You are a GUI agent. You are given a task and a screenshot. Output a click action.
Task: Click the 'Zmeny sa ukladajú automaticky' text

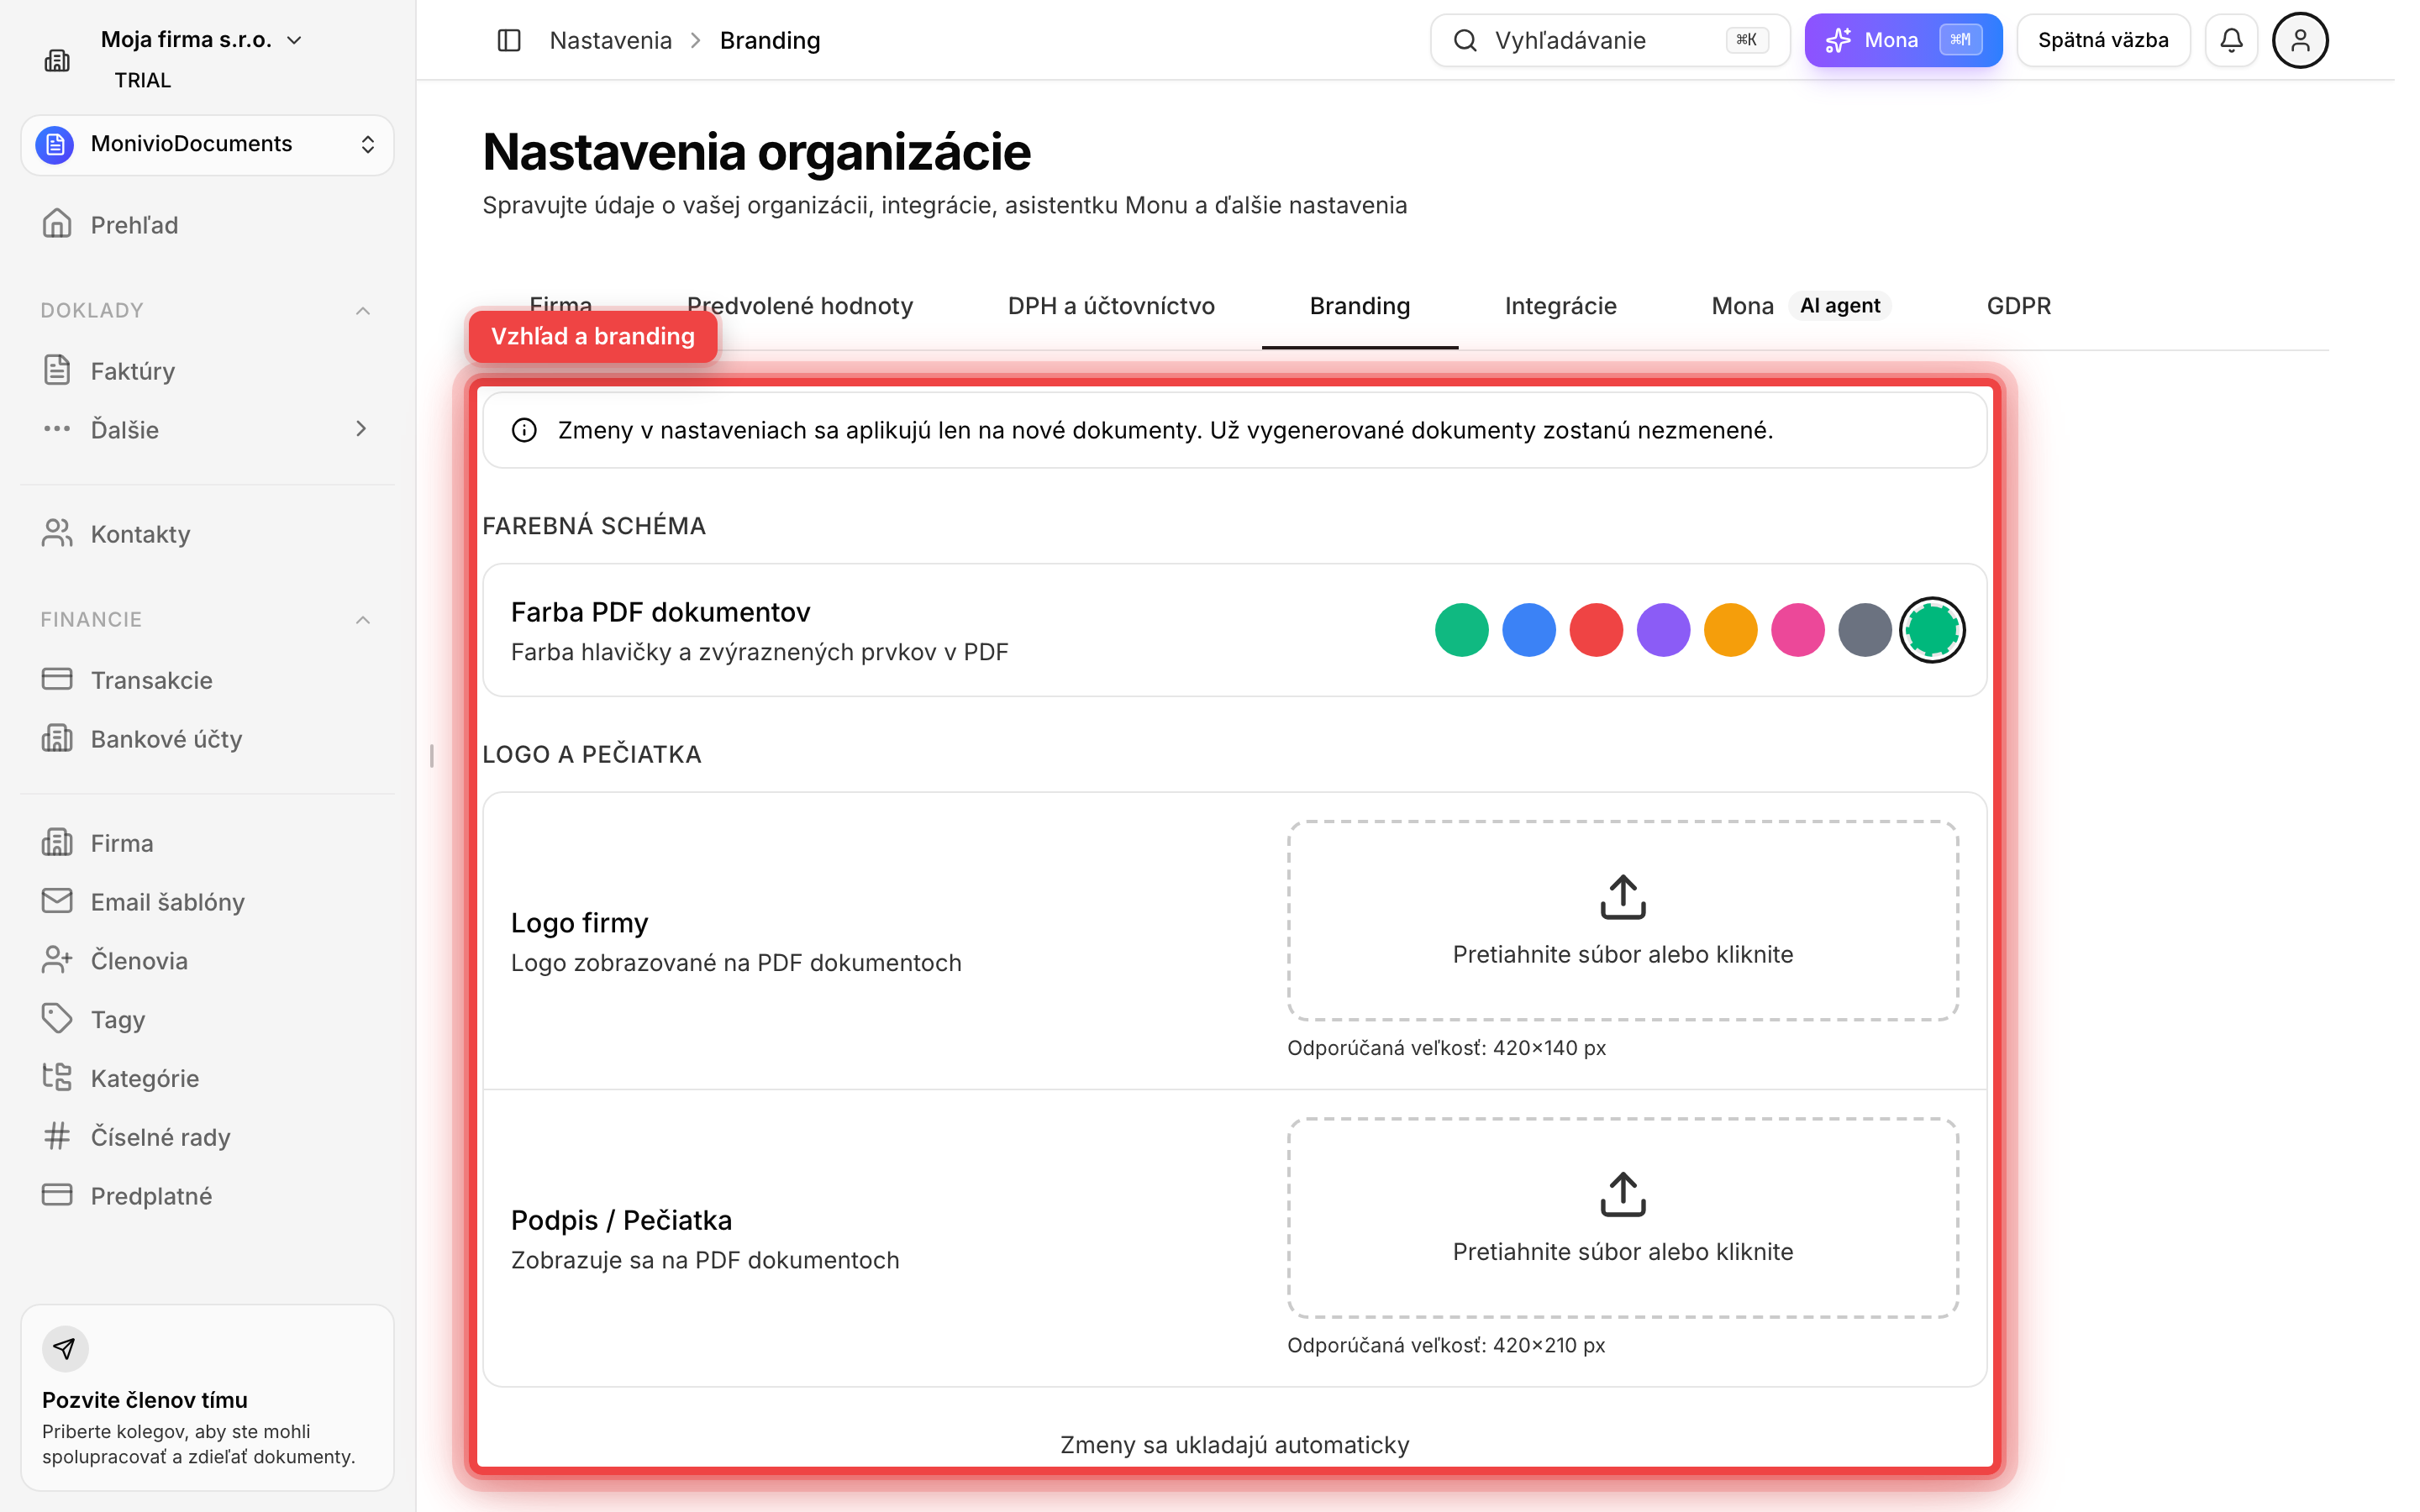coord(1234,1444)
